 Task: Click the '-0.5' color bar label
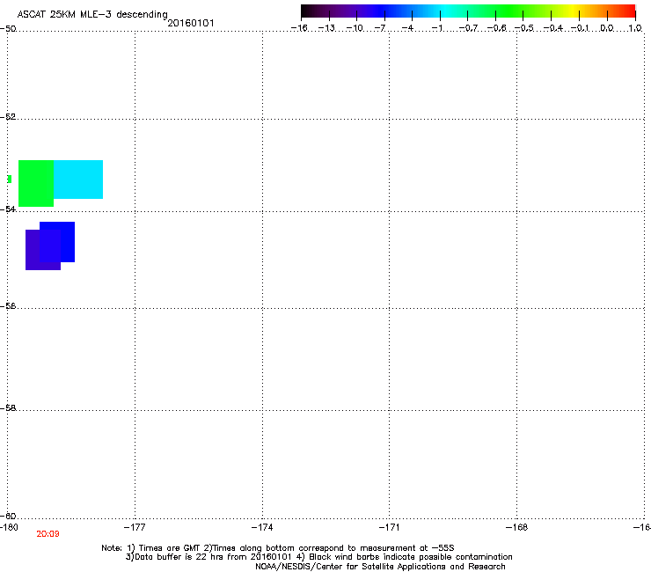[524, 28]
